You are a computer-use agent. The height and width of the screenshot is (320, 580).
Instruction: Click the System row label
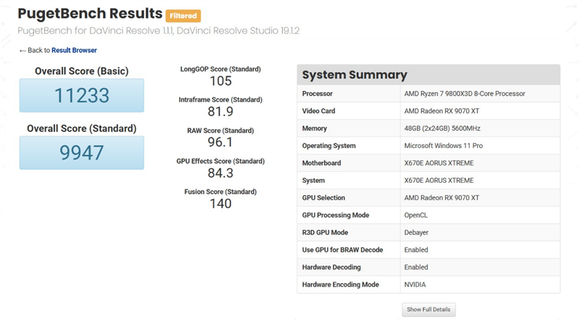coord(313,181)
